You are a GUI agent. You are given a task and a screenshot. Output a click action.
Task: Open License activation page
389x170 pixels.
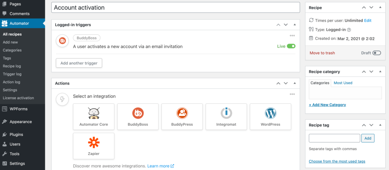[18, 98]
